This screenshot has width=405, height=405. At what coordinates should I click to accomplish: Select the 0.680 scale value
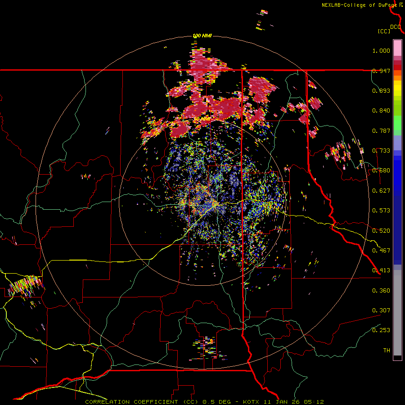click(x=381, y=171)
